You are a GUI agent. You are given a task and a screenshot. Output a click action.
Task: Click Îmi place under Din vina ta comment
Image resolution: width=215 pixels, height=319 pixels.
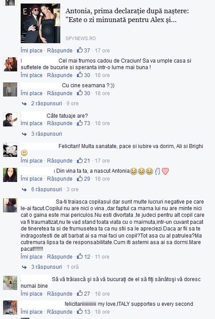(x=32, y=179)
